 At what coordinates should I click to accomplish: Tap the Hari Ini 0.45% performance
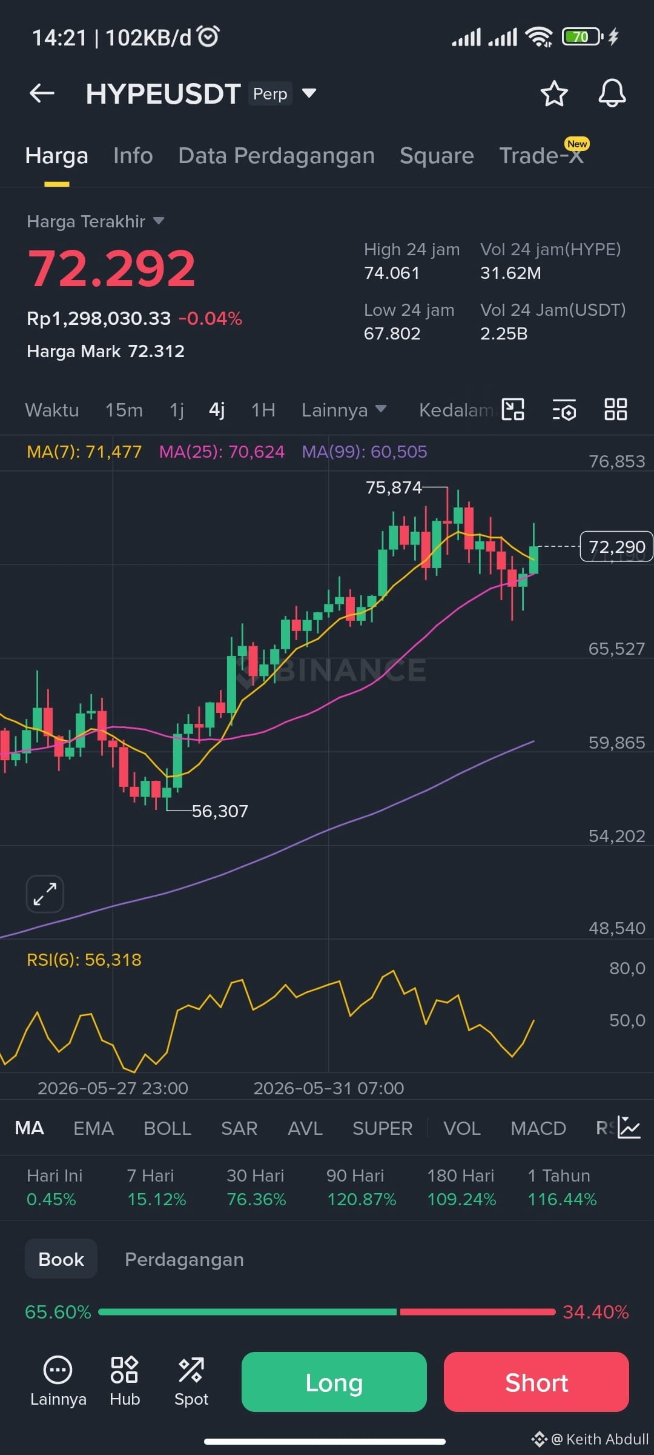54,1187
